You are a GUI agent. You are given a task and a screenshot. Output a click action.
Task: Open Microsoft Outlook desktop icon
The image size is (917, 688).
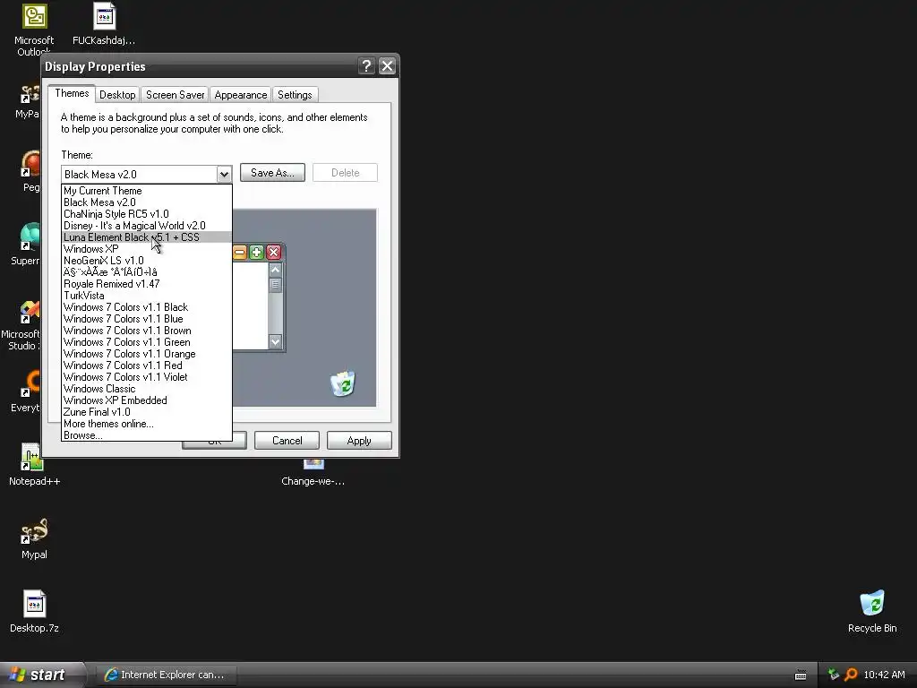click(34, 30)
